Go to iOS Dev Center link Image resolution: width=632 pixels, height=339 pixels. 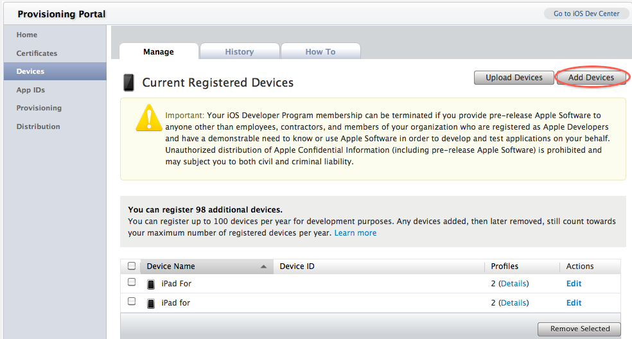tap(586, 13)
